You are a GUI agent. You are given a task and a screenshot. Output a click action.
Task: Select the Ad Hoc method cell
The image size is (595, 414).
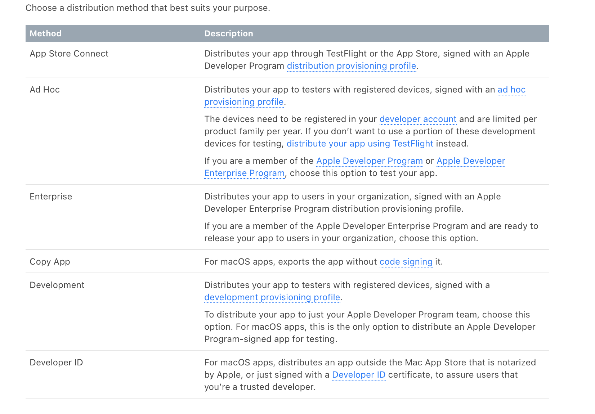click(x=45, y=90)
